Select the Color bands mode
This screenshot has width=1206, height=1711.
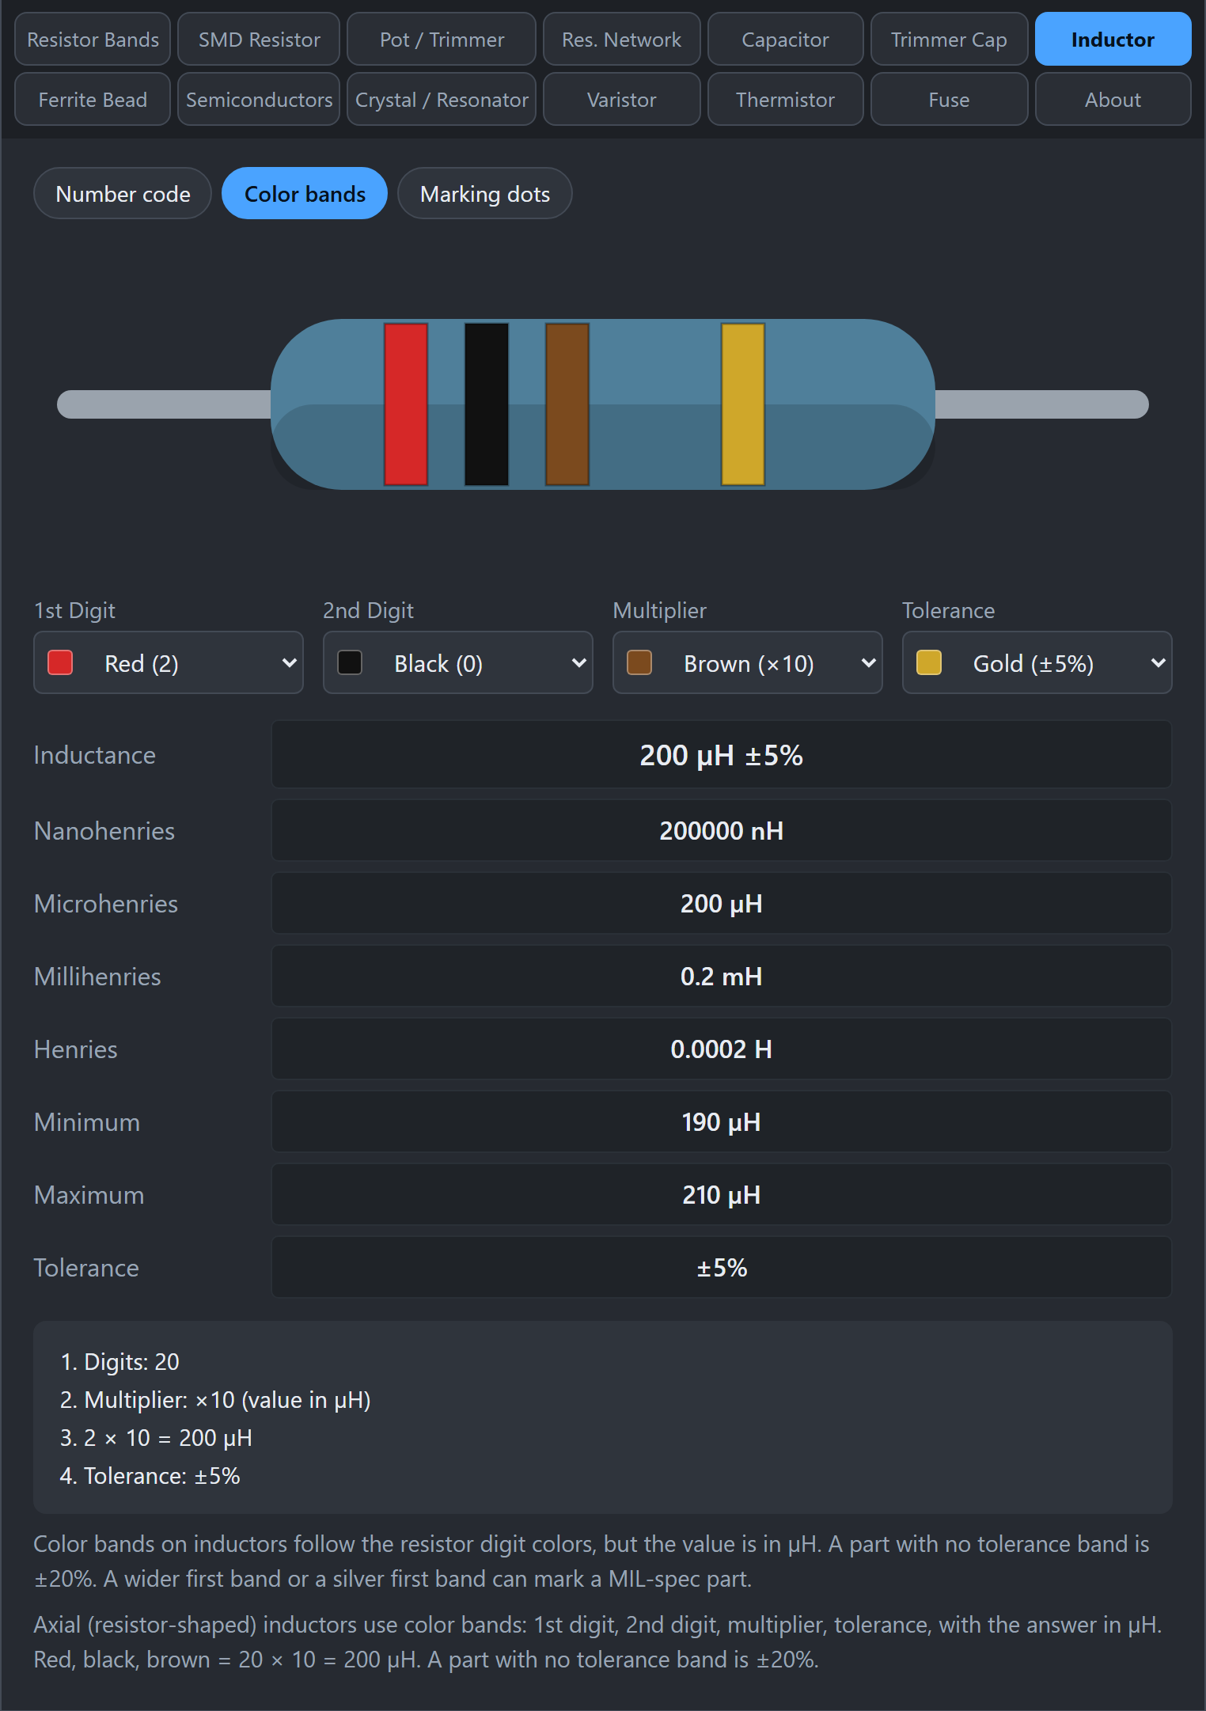coord(305,193)
